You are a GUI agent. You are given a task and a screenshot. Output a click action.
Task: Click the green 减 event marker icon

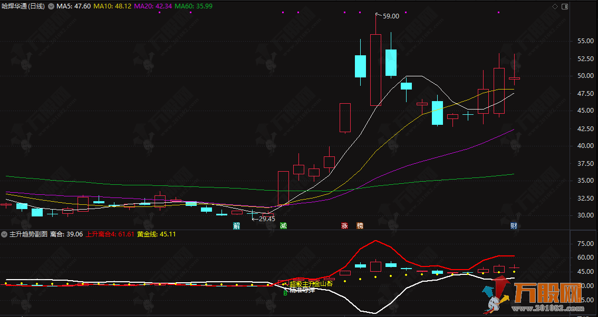(x=283, y=226)
